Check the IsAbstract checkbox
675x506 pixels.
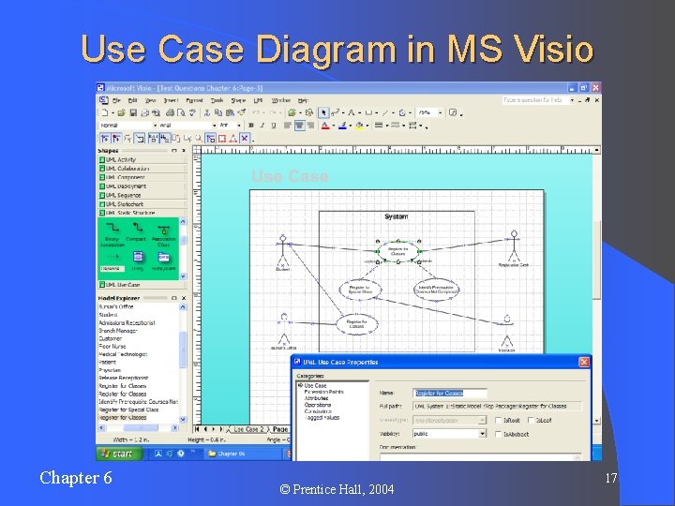[x=499, y=434]
